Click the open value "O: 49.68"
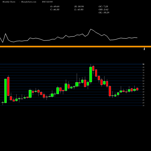The image size is (151, 151). click(55, 7)
